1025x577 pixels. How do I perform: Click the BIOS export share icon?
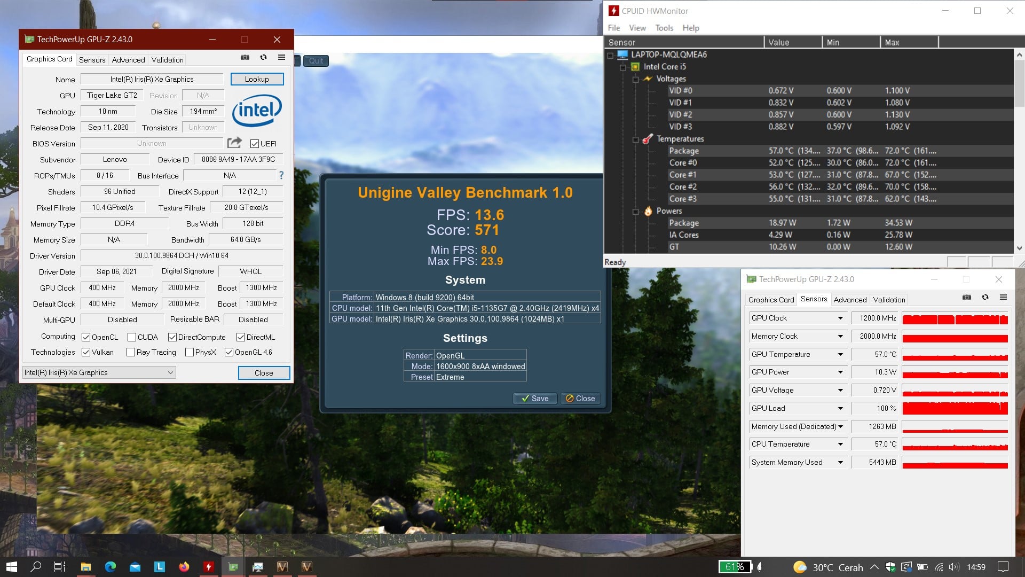[x=234, y=143]
